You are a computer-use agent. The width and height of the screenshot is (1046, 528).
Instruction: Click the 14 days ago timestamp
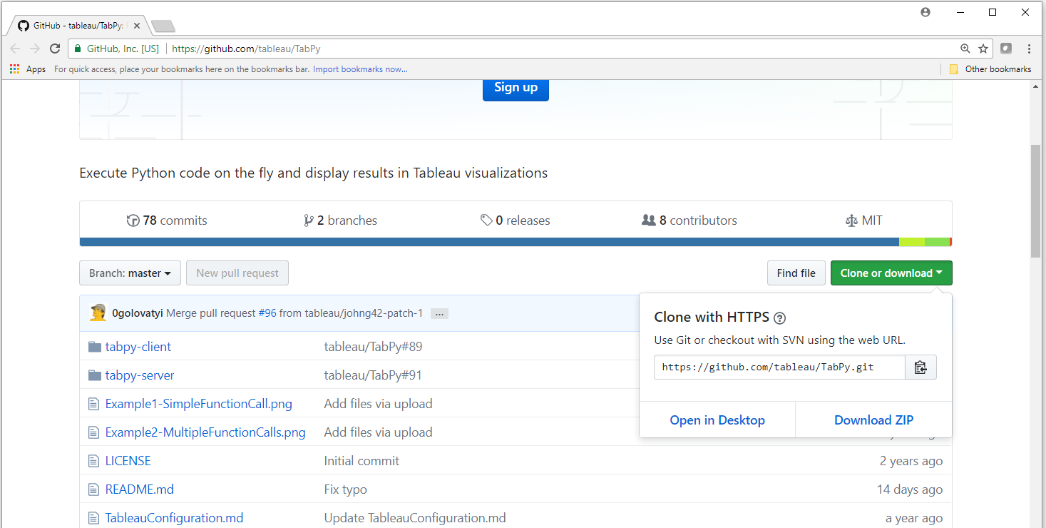pos(910,489)
